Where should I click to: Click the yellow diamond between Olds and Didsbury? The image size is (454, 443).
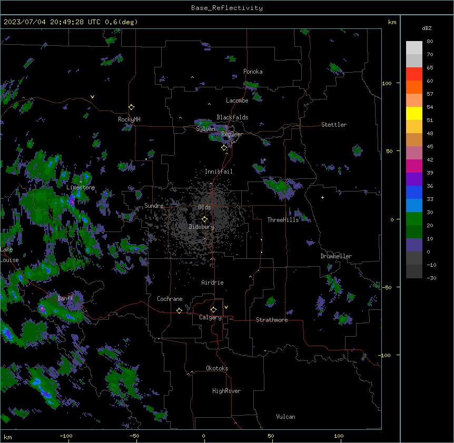[x=204, y=219]
